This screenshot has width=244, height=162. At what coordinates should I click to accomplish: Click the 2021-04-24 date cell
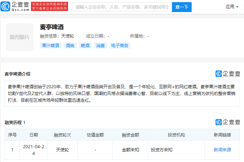click(x=33, y=150)
